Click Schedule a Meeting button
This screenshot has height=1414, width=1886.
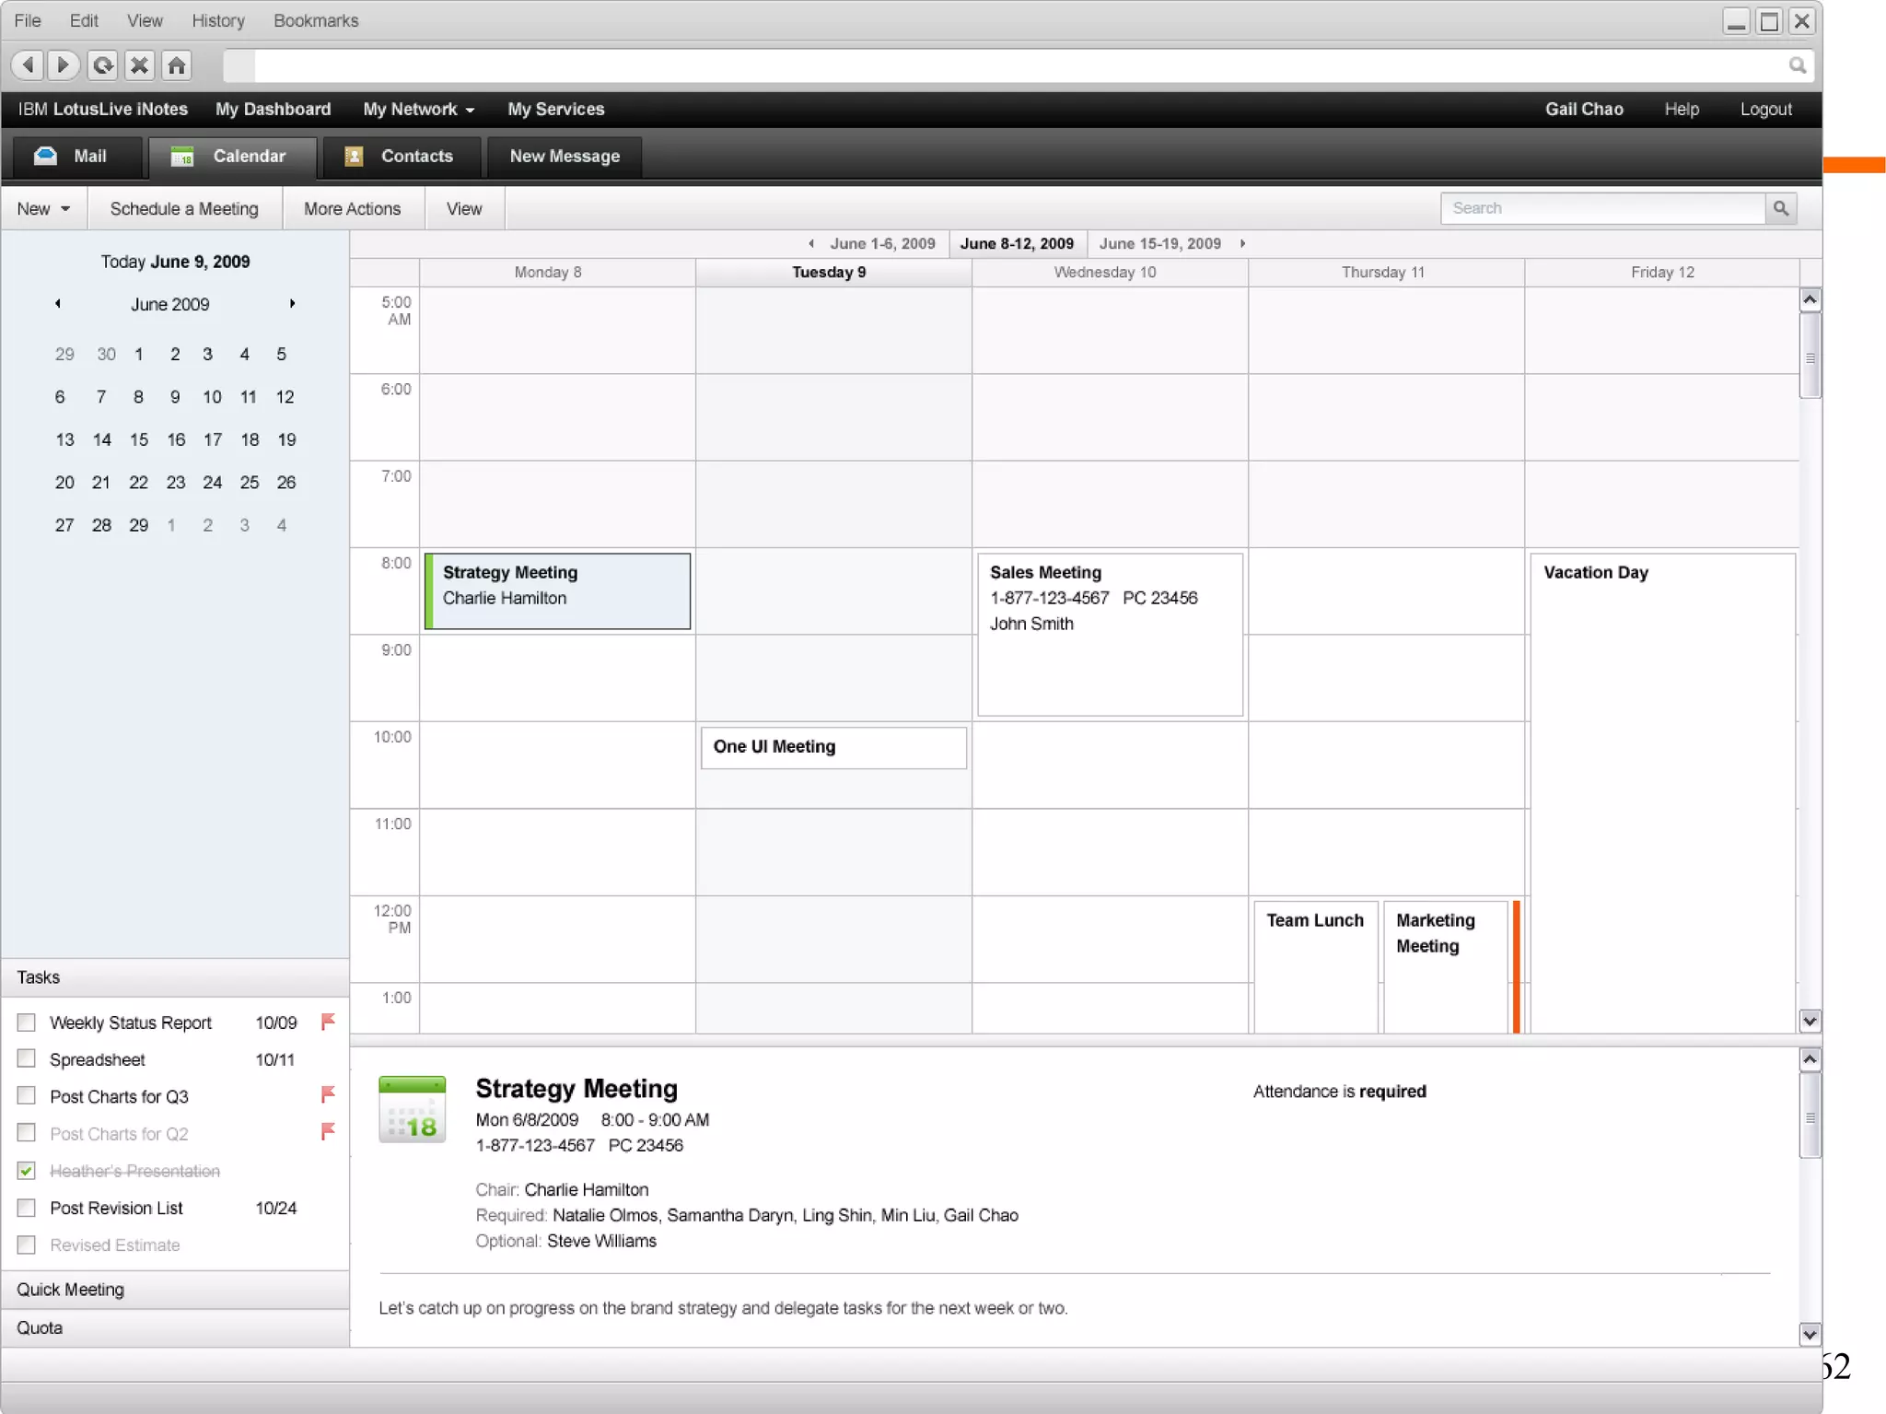coord(184,209)
